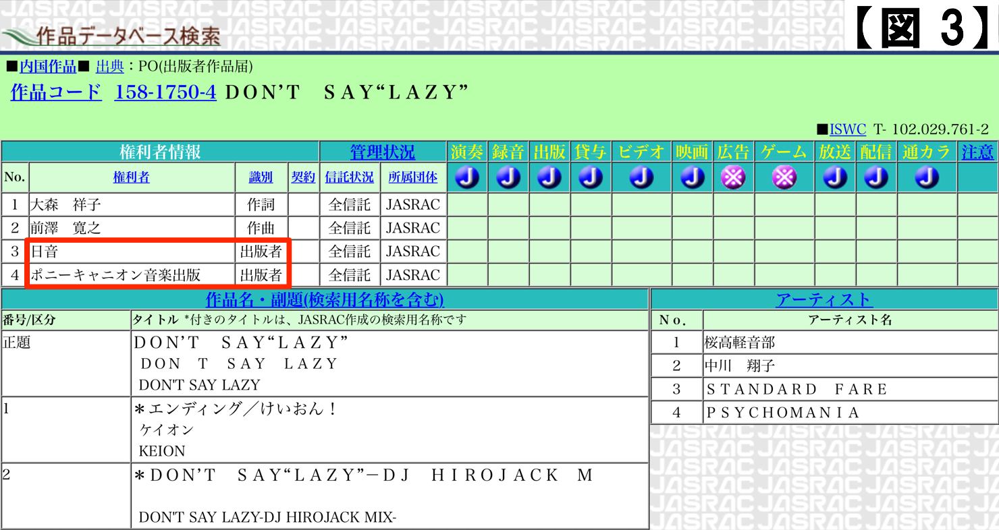Click the J icon under 出版 column
This screenshot has height=530, width=999.
pos(549,177)
